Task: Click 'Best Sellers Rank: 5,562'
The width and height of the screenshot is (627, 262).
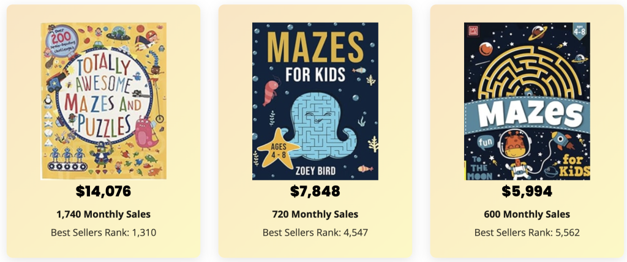Action: pos(527,233)
